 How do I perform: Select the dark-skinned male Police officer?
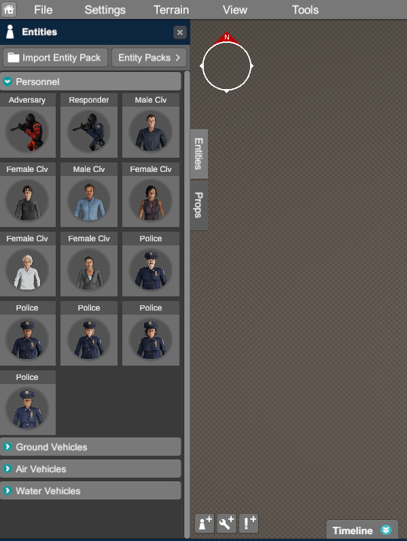point(27,333)
